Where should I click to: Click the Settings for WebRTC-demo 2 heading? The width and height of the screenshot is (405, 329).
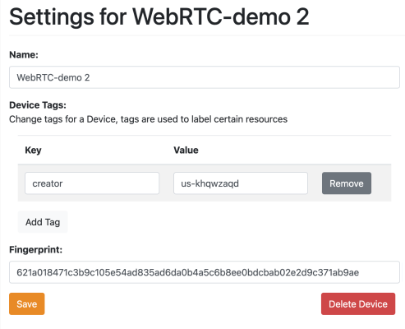click(x=159, y=17)
